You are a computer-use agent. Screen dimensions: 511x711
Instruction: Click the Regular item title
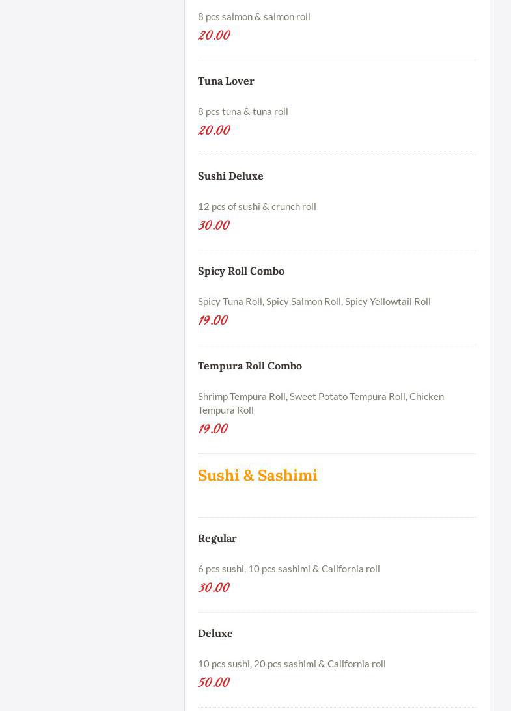(x=217, y=538)
